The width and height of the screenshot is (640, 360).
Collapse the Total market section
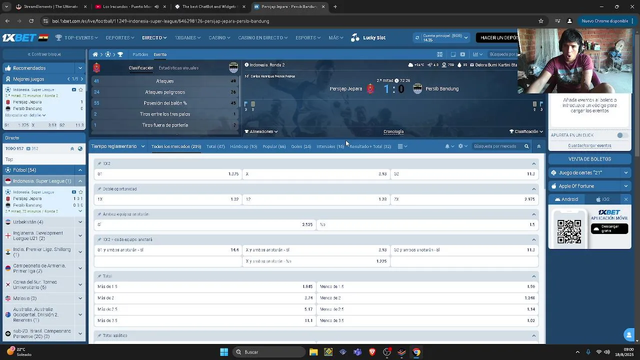tap(534, 276)
